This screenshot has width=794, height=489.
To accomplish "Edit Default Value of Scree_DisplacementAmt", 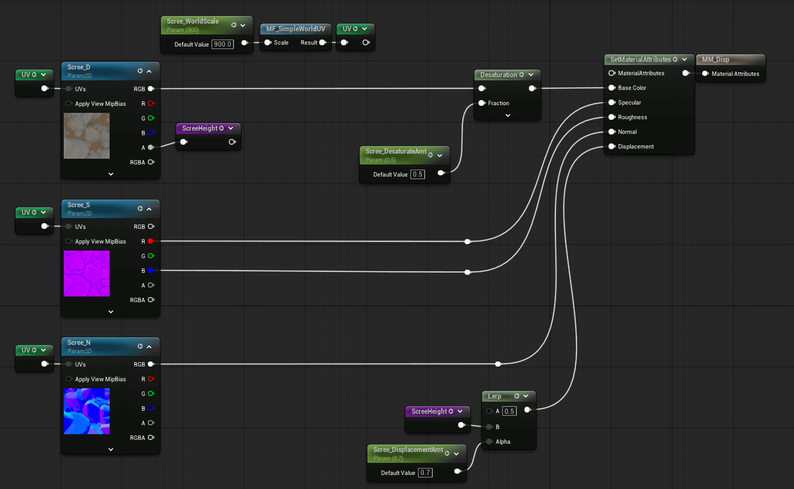I will (425, 472).
